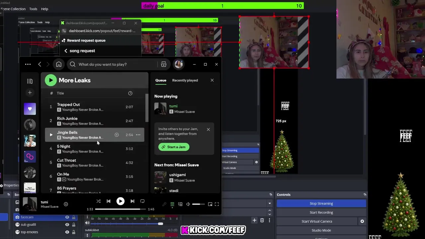Select Cut Throat track row
Screen dimensions: 425x239
(x=95, y=163)
